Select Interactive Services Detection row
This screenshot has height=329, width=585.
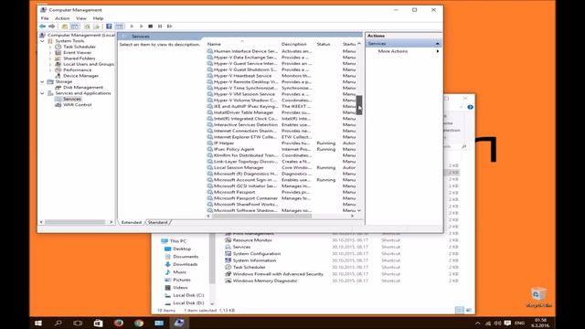pyautogui.click(x=246, y=124)
